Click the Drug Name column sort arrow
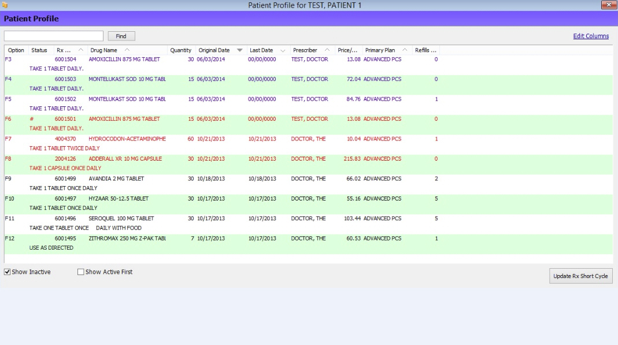 (127, 50)
